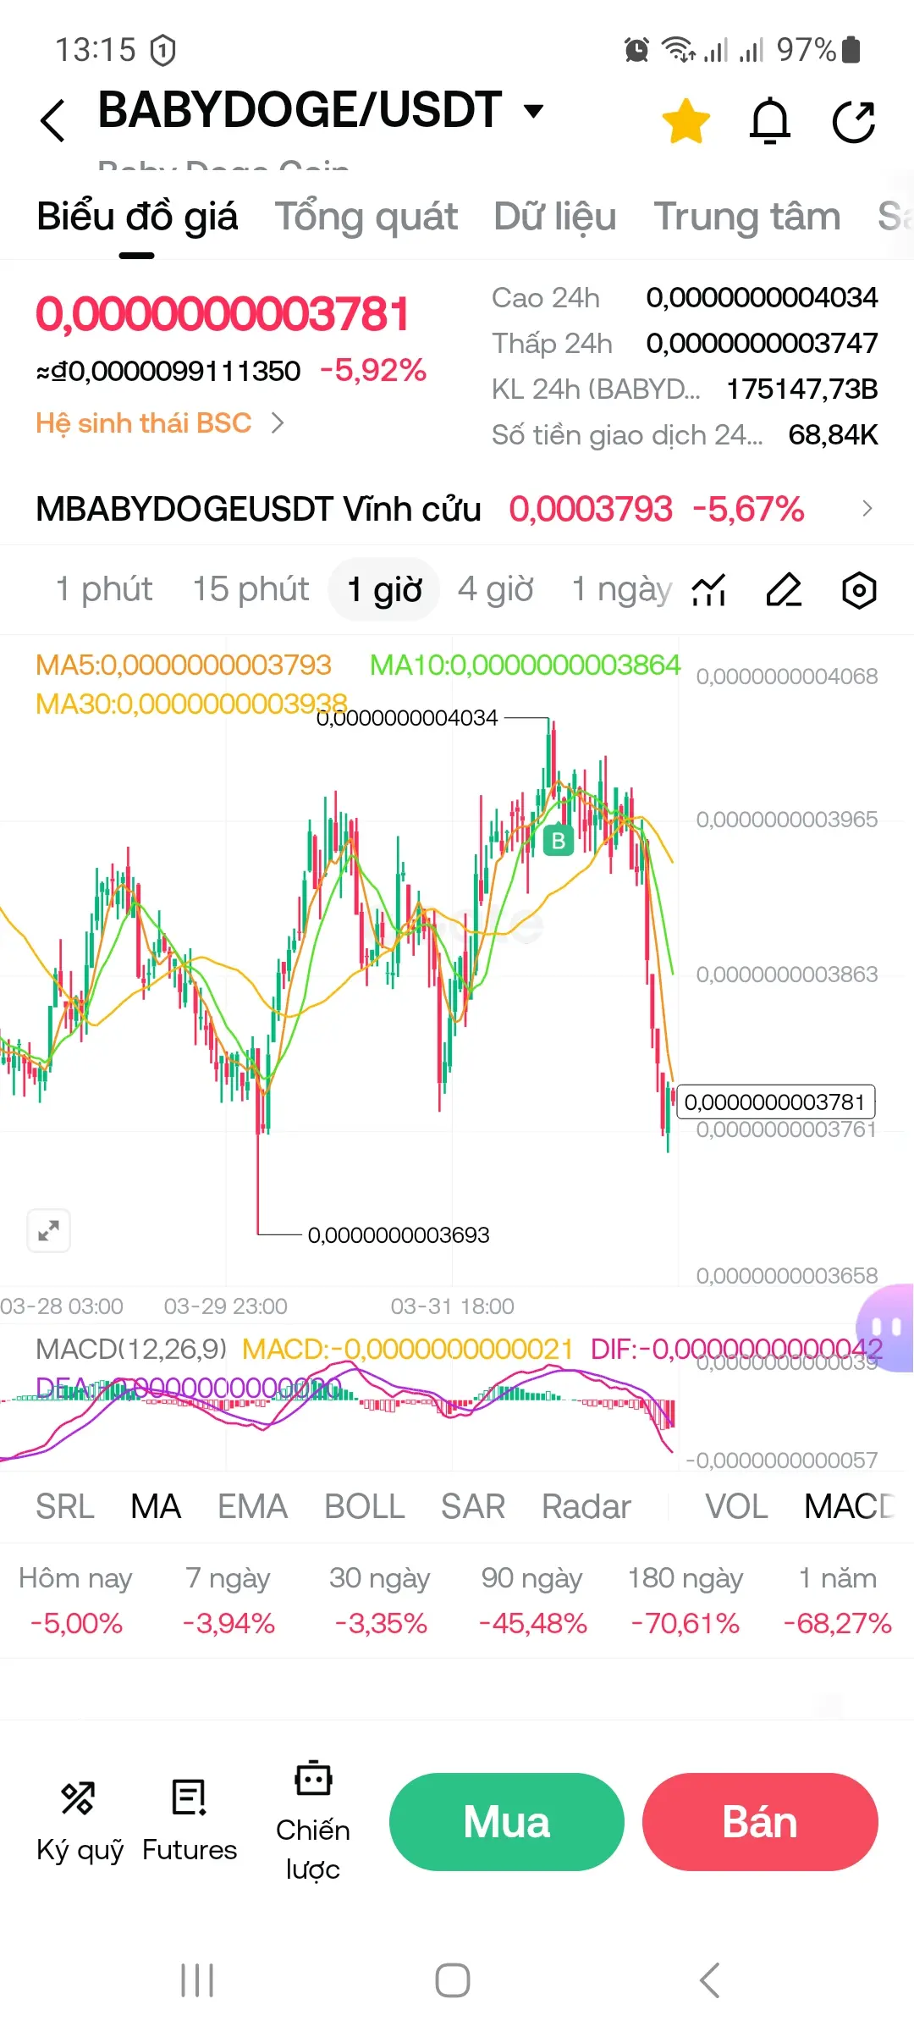Select the 4 giờ timeframe
Viewport: 914px width, 2032px height.
click(496, 589)
